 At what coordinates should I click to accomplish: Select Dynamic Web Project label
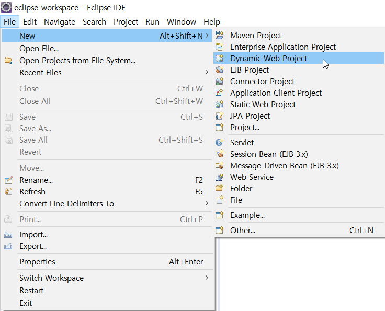click(x=269, y=59)
